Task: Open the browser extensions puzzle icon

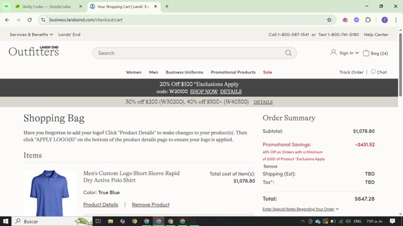Action: 368,19
